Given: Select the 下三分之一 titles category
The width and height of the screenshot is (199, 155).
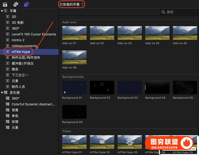Looking at the screenshot, I should [x=21, y=75].
